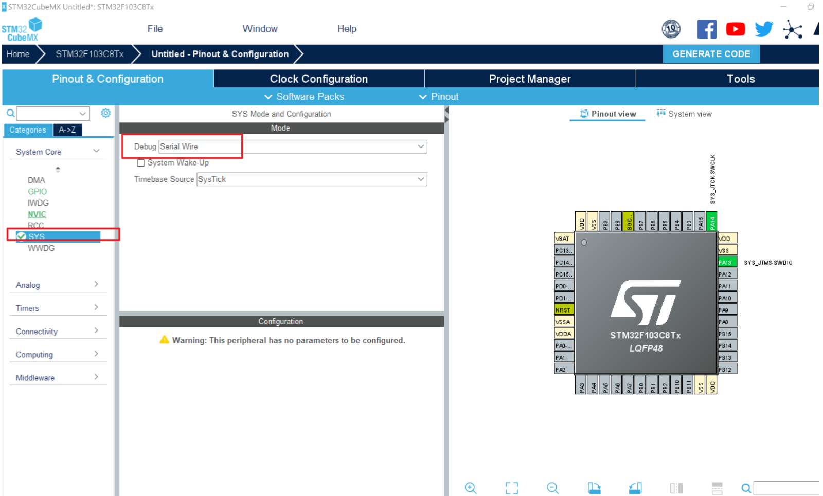Open the peripheral search combo dropdown arrow
The height and width of the screenshot is (496, 823).
[83, 114]
